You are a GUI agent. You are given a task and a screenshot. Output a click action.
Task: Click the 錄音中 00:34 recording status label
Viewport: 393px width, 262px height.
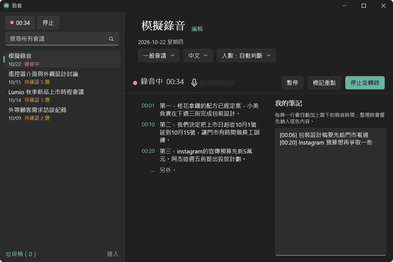[x=162, y=82]
